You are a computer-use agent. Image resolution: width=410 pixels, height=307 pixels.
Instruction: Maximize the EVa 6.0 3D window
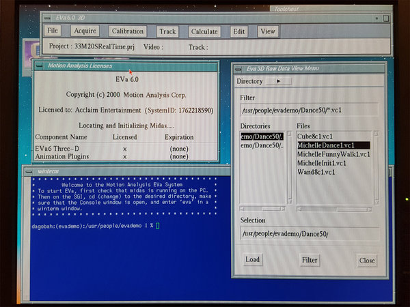pos(386,18)
